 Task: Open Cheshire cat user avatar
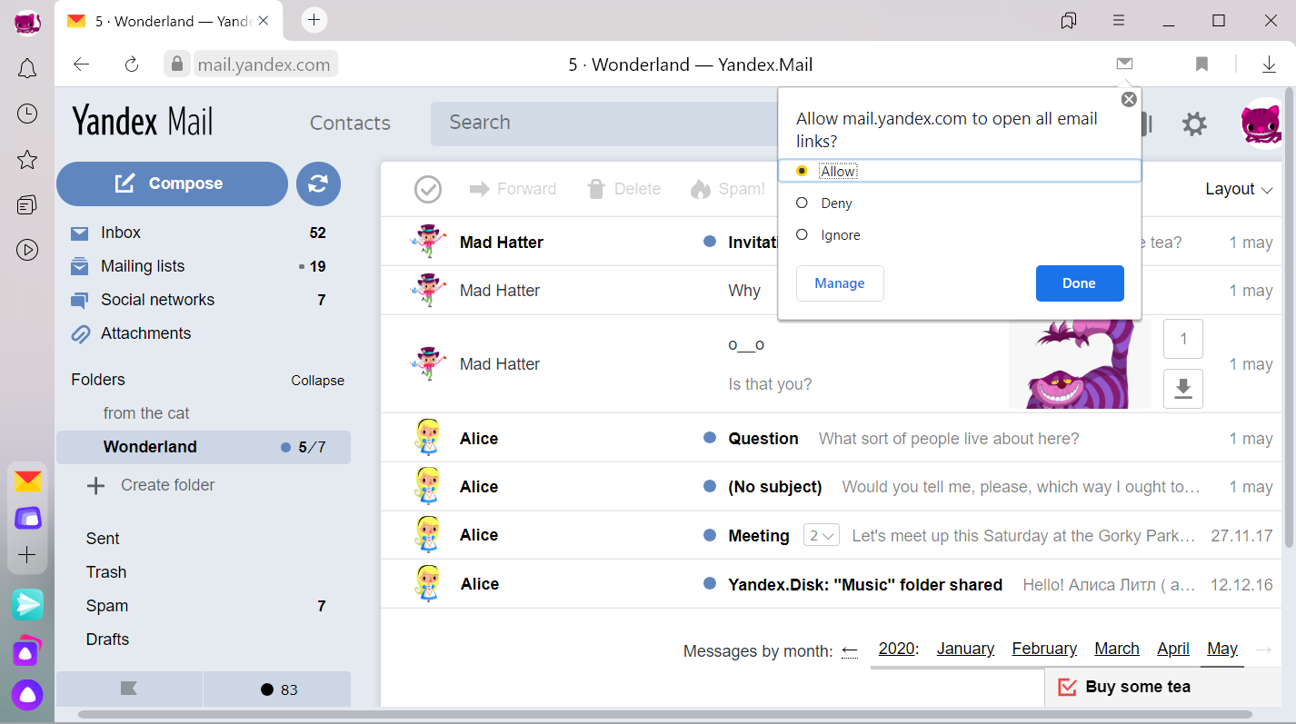(1261, 122)
